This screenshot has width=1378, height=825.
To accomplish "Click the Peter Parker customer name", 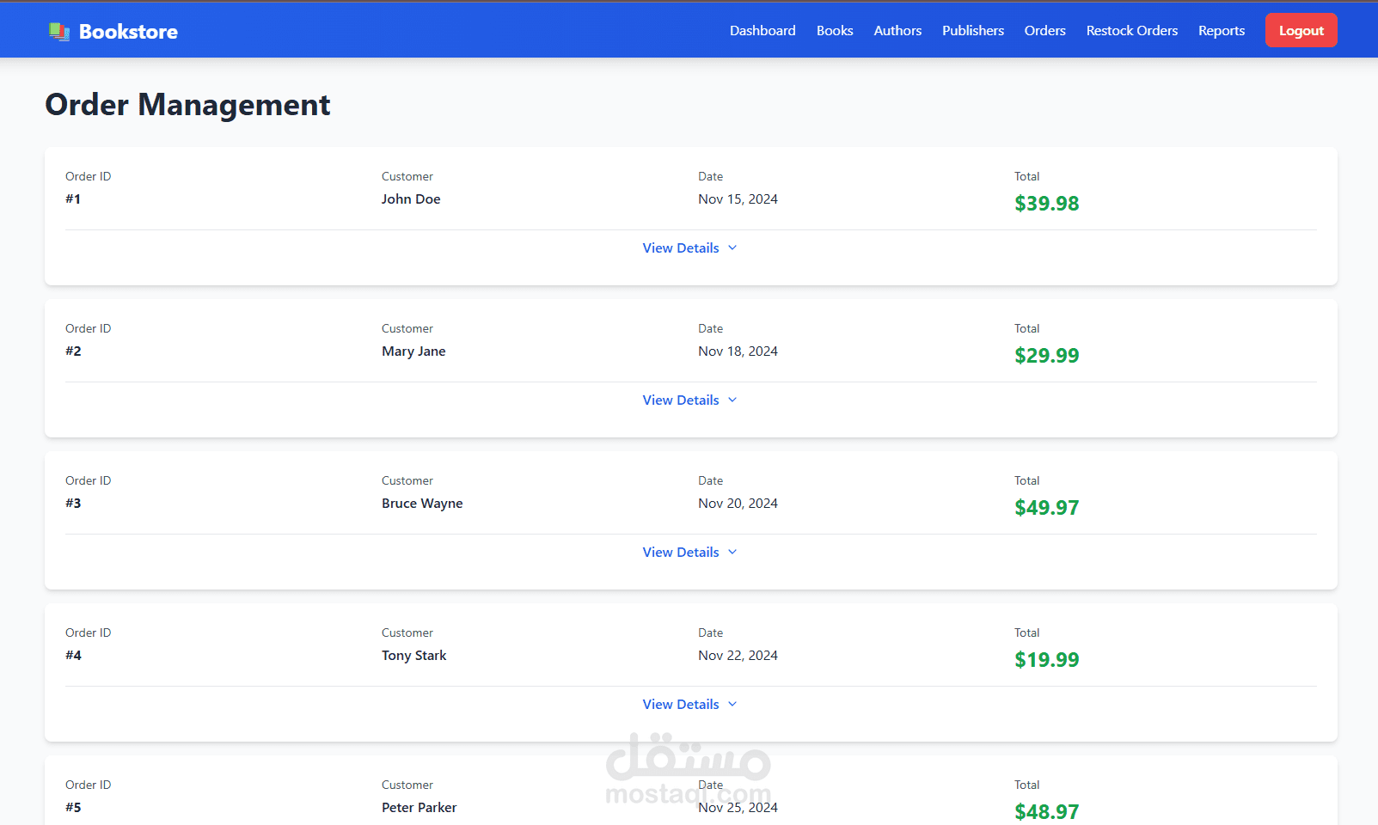I will [419, 808].
